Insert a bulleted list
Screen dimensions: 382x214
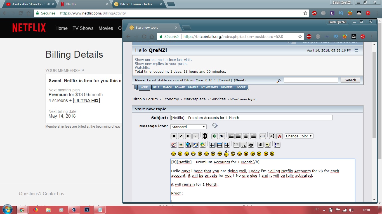[x=277, y=145]
